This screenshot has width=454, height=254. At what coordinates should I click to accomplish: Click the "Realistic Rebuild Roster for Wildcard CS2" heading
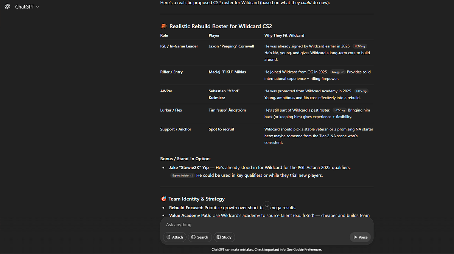221,26
